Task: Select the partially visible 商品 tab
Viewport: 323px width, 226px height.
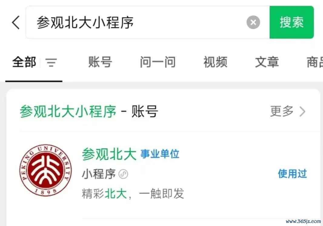Action: [315, 62]
